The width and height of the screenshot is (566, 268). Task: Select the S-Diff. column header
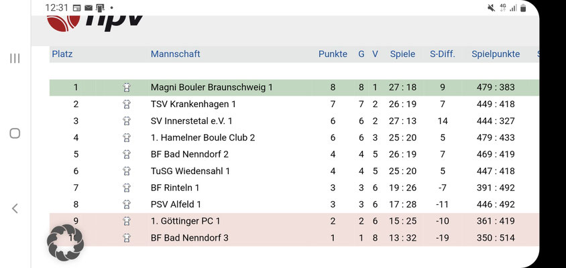(443, 54)
